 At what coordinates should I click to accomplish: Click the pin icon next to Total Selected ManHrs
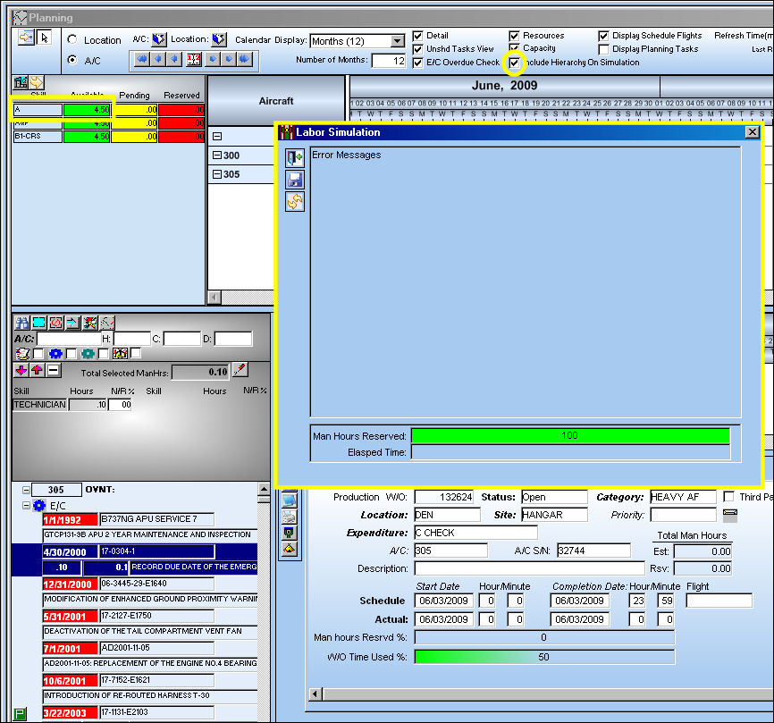pyautogui.click(x=240, y=370)
